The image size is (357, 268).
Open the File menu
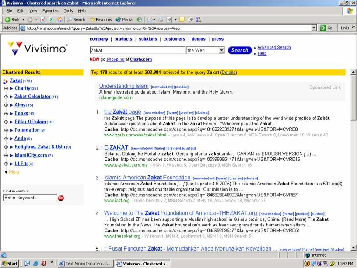tap(9, 11)
